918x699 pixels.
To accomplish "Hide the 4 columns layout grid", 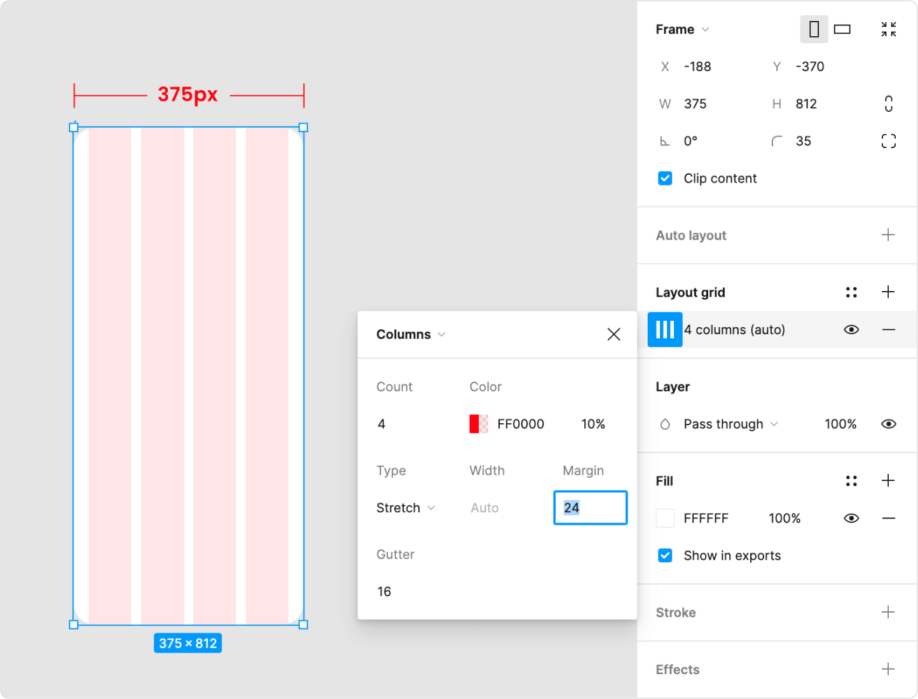I will pyautogui.click(x=851, y=330).
